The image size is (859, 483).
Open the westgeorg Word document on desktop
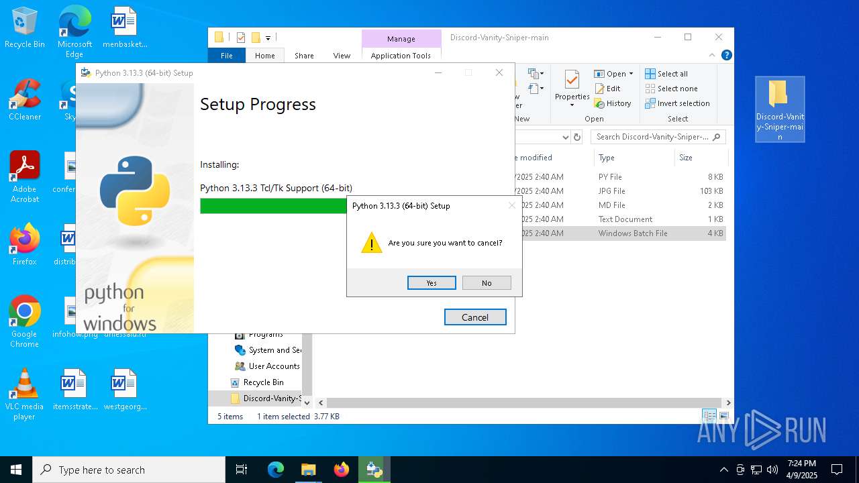(124, 390)
